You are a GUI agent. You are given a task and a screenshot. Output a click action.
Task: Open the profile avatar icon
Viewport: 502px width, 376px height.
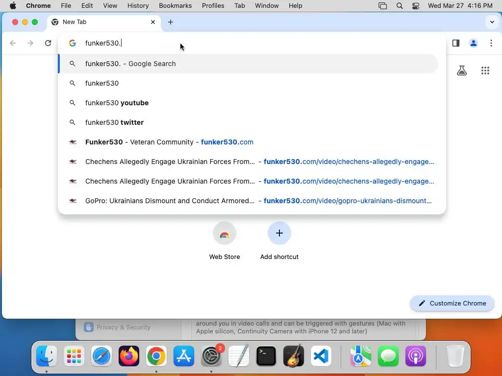coord(474,43)
